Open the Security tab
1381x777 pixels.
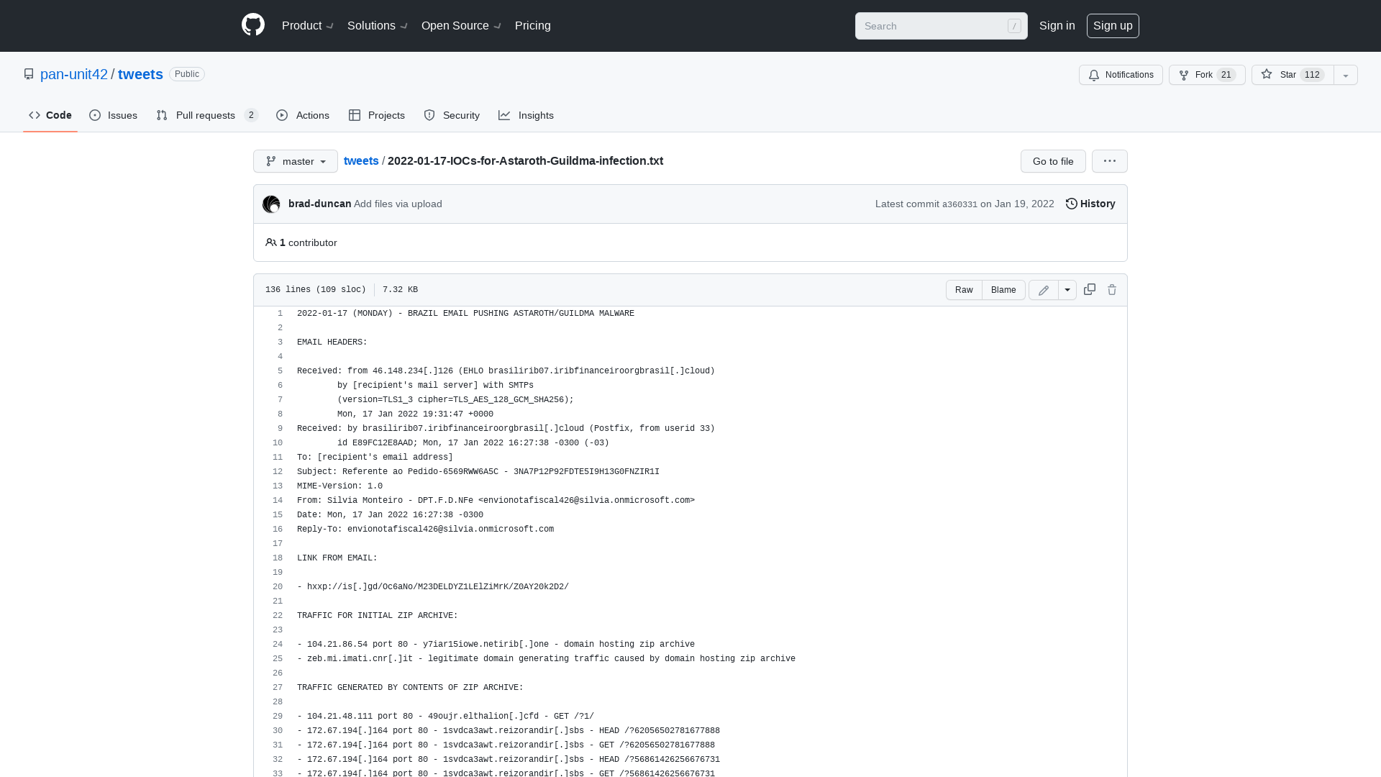click(x=452, y=115)
